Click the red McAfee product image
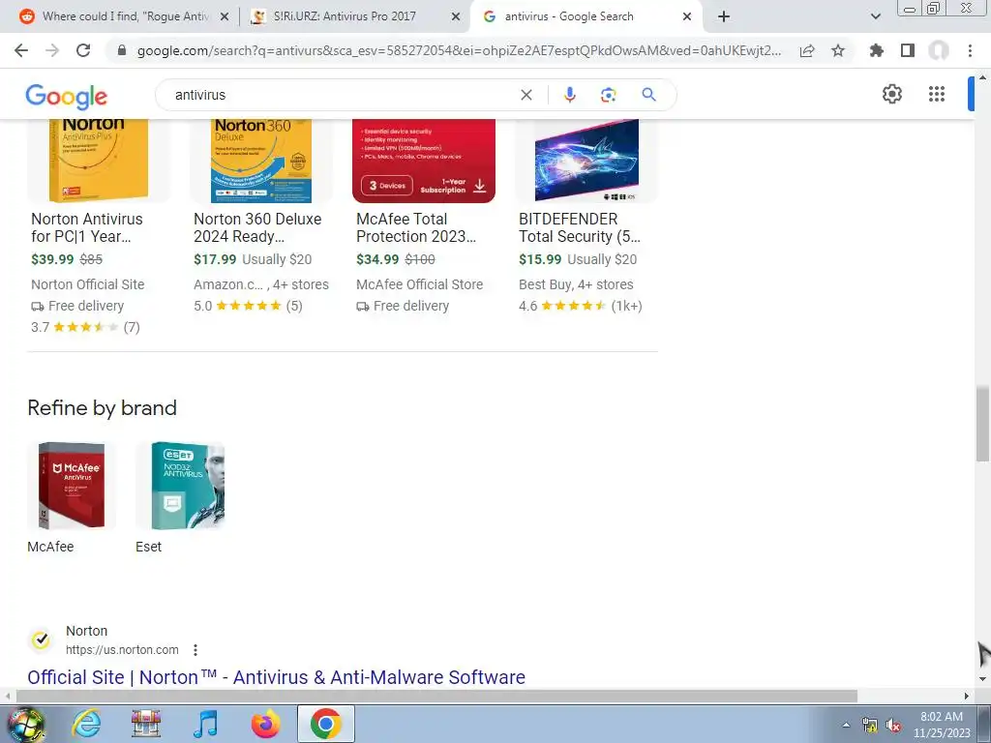Viewport: 991px width, 743px height. point(424,161)
